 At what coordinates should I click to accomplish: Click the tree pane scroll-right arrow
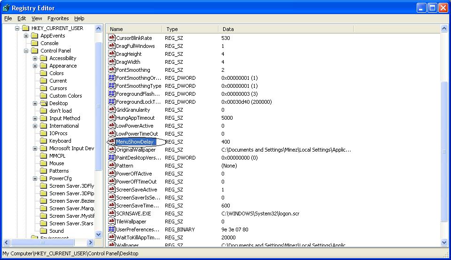tap(90, 243)
